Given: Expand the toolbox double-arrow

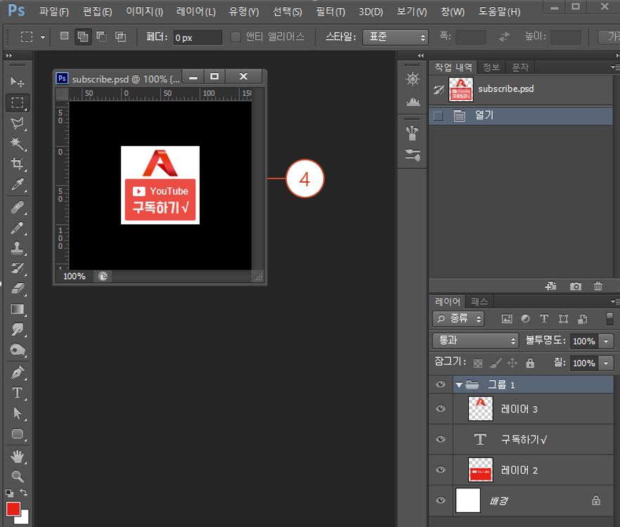Looking at the screenshot, I should [x=8, y=56].
